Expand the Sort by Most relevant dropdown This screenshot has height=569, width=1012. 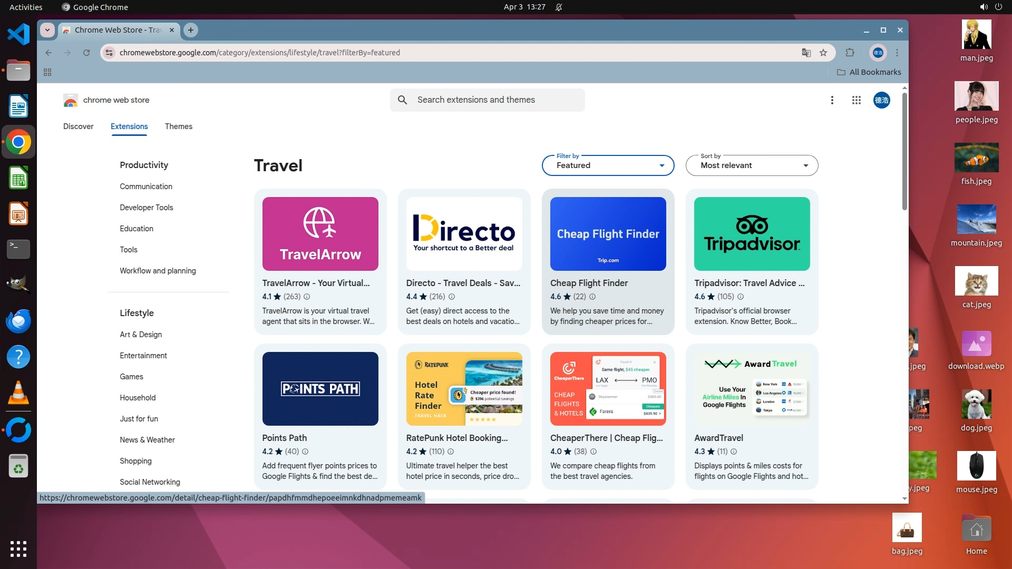tap(752, 165)
